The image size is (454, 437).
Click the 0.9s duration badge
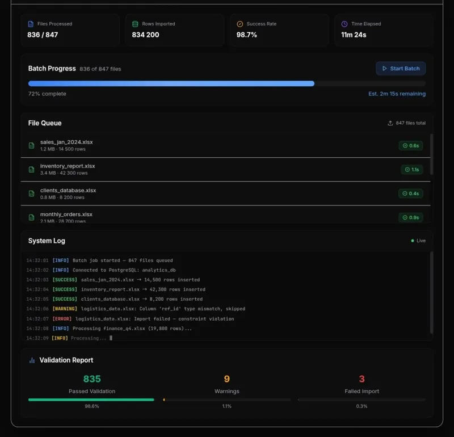click(410, 217)
